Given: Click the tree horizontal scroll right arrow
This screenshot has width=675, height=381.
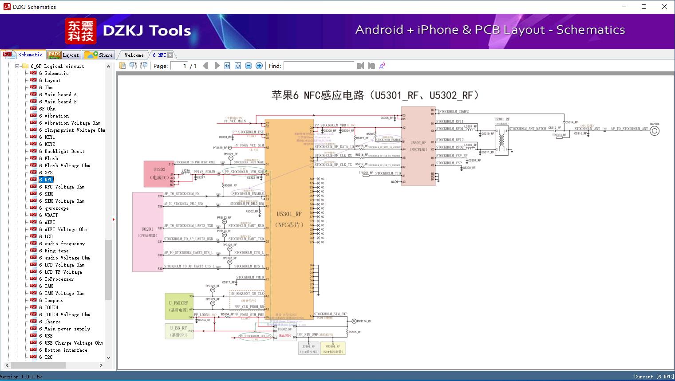Looking at the screenshot, I should pyautogui.click(x=101, y=365).
